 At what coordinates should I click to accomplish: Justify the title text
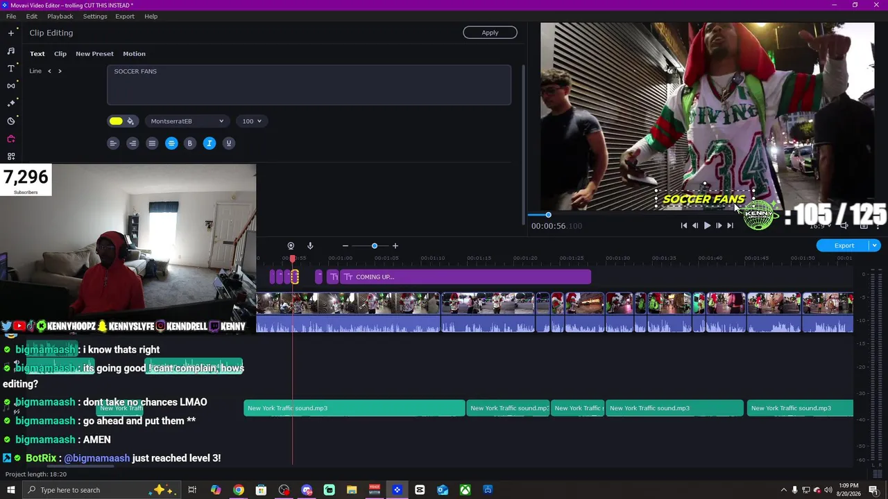click(x=152, y=143)
